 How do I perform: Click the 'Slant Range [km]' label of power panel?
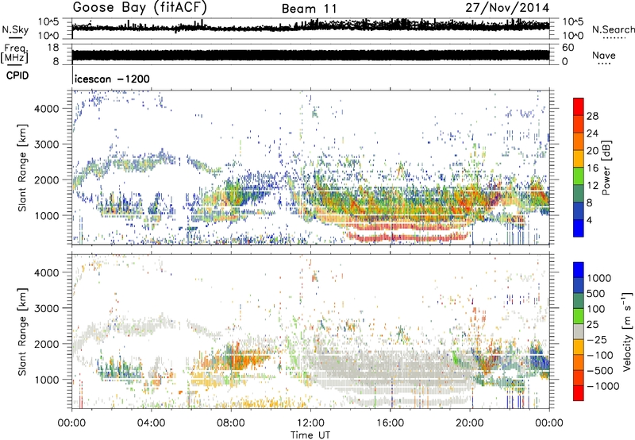pos(22,168)
